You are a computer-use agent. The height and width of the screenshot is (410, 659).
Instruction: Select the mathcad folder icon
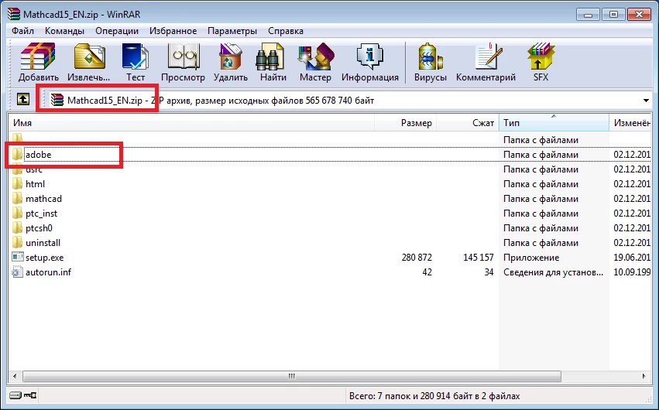point(17,198)
